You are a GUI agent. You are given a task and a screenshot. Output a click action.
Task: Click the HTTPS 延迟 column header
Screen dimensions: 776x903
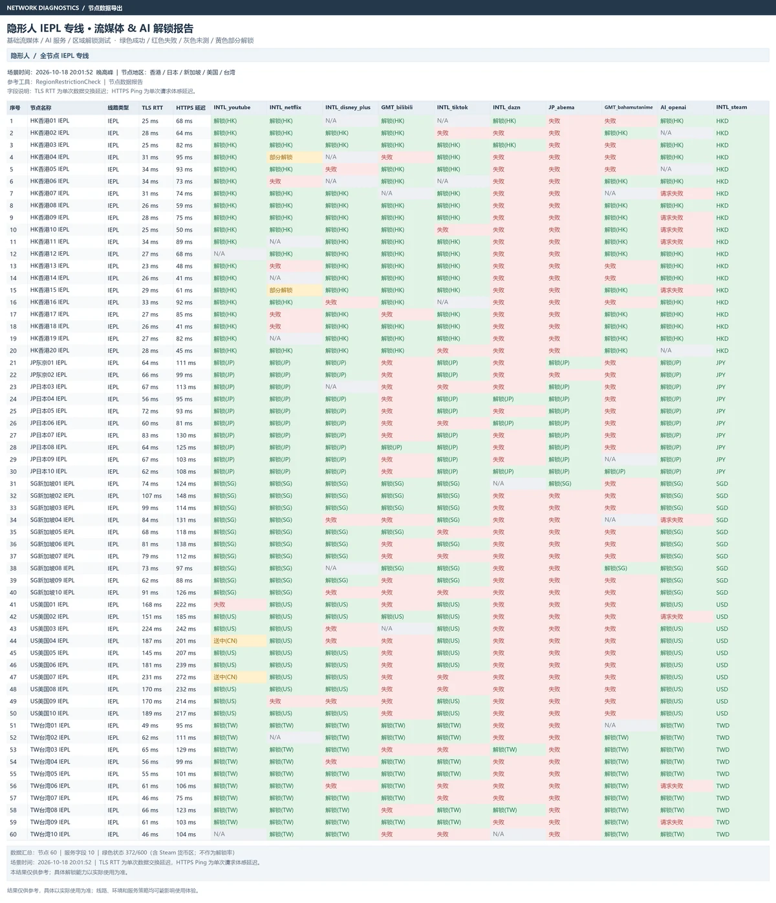point(191,107)
